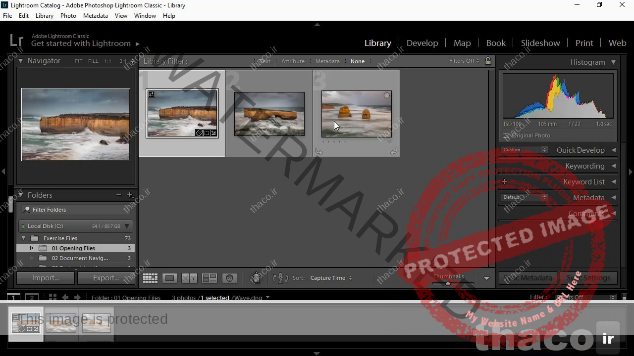Click the Sync Settings button

pyautogui.click(x=588, y=278)
